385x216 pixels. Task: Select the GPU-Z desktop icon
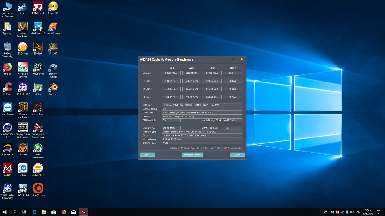click(38, 89)
